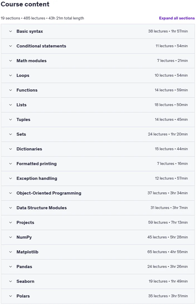Expand the Object-Oriented Programming section title

(49, 193)
